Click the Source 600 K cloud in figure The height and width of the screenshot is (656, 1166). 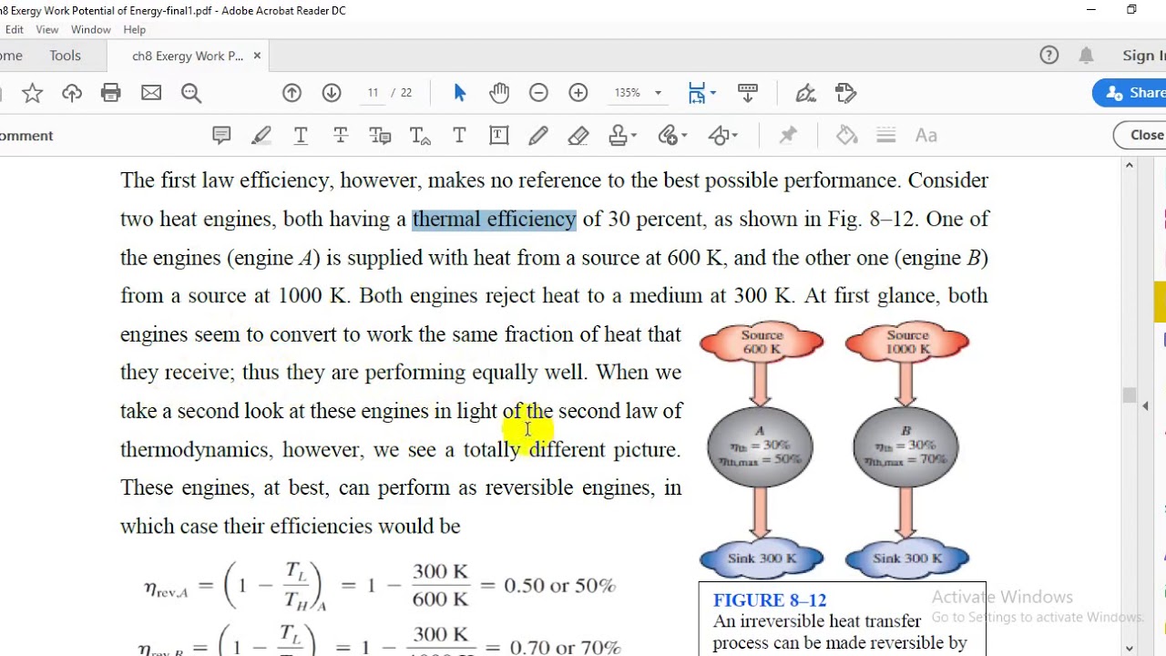[762, 343]
